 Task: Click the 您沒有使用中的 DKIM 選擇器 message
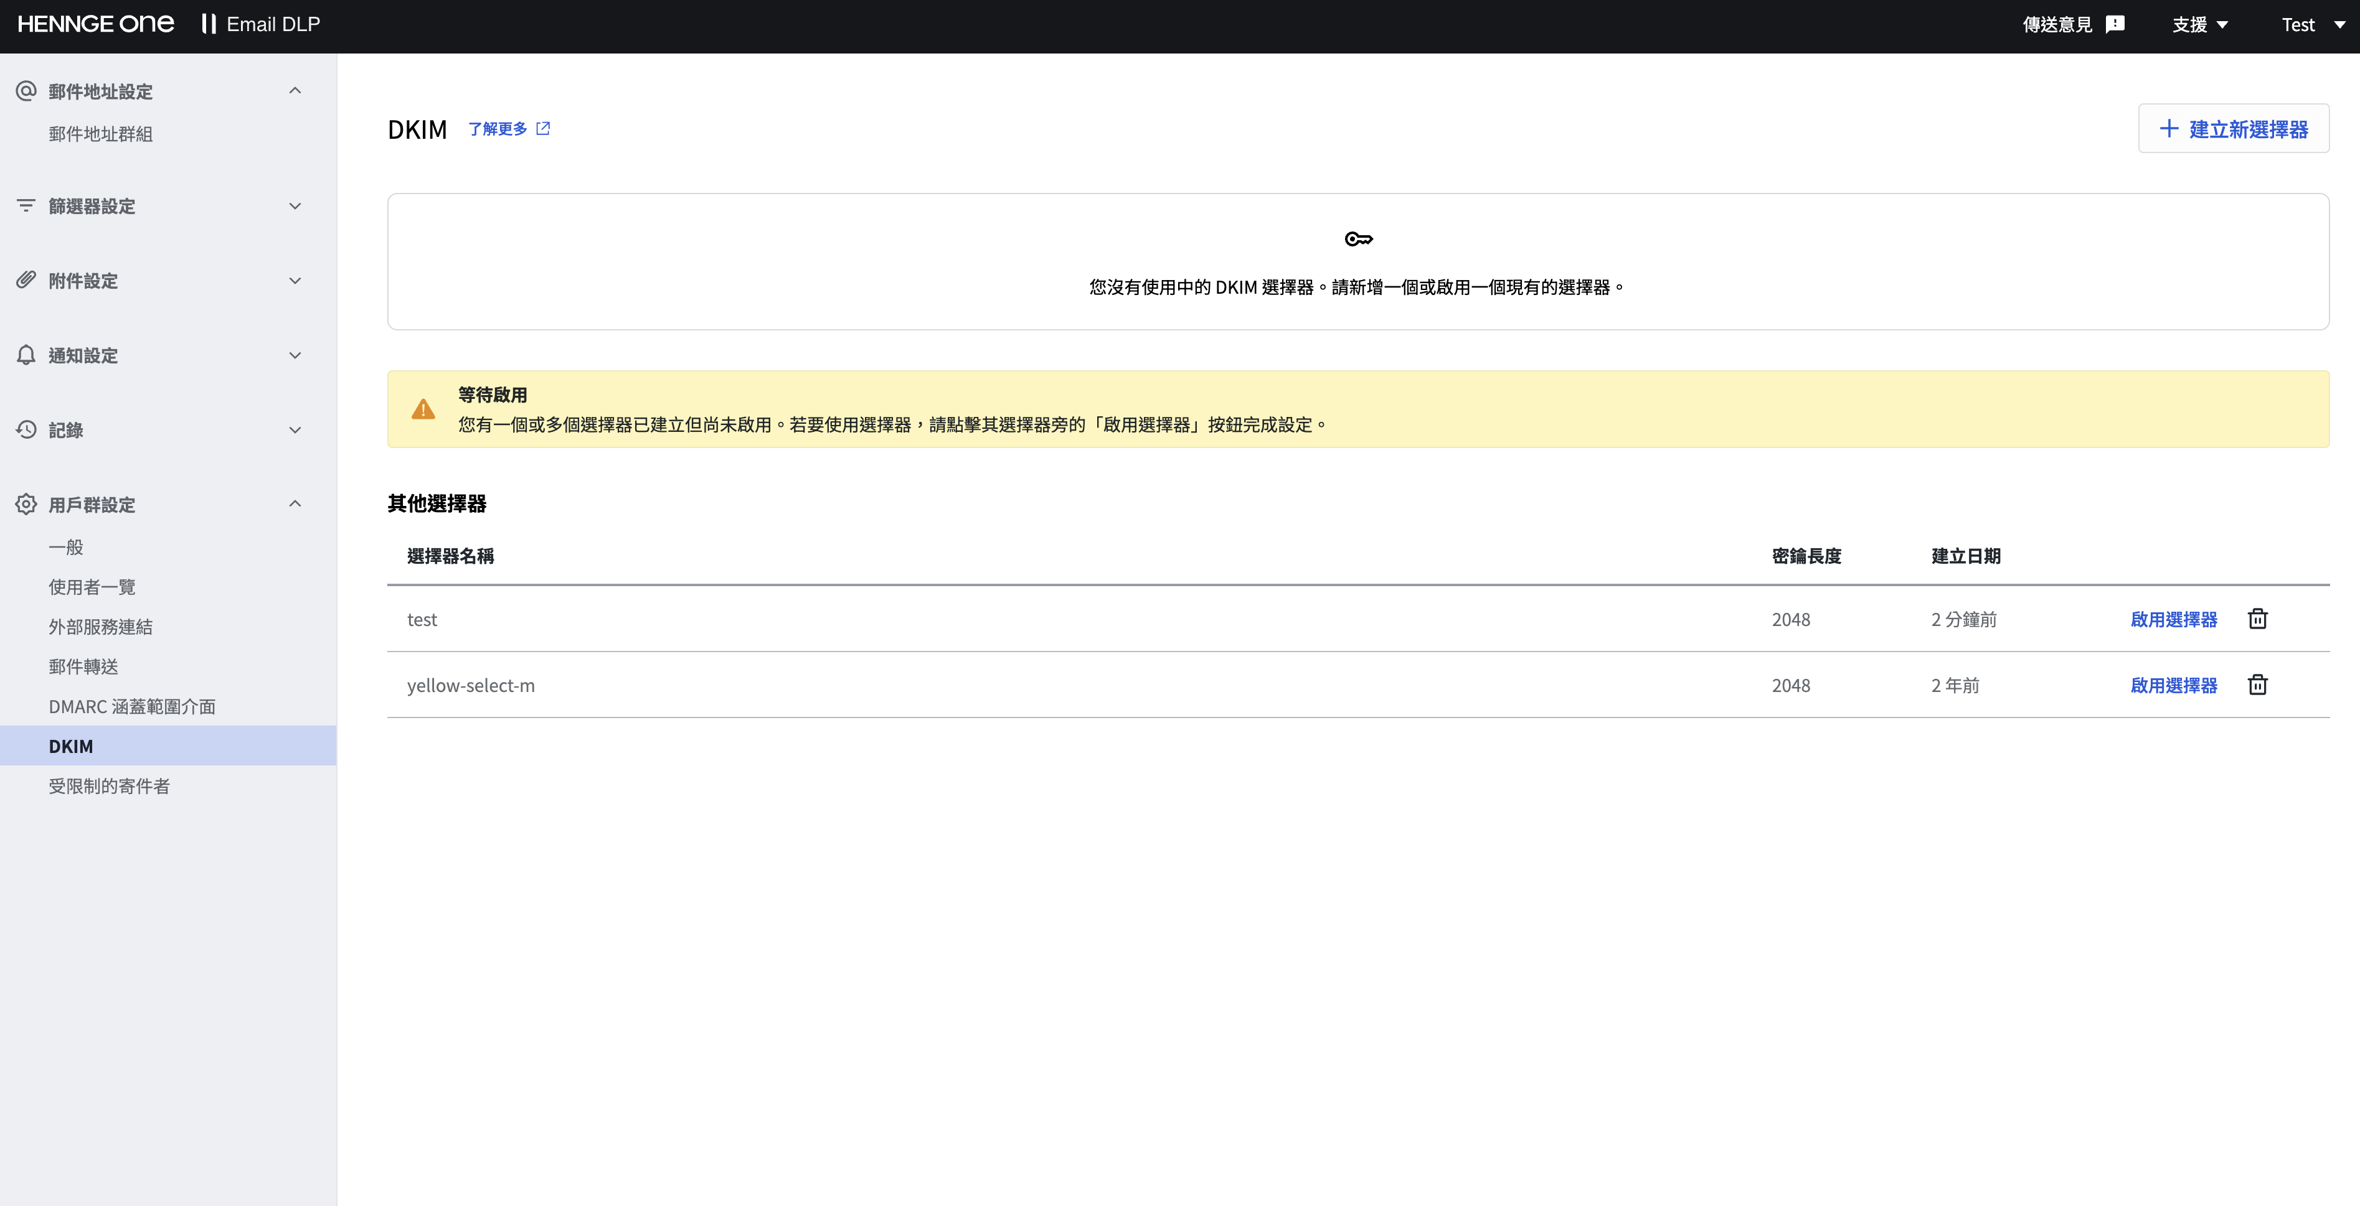coord(1357,287)
